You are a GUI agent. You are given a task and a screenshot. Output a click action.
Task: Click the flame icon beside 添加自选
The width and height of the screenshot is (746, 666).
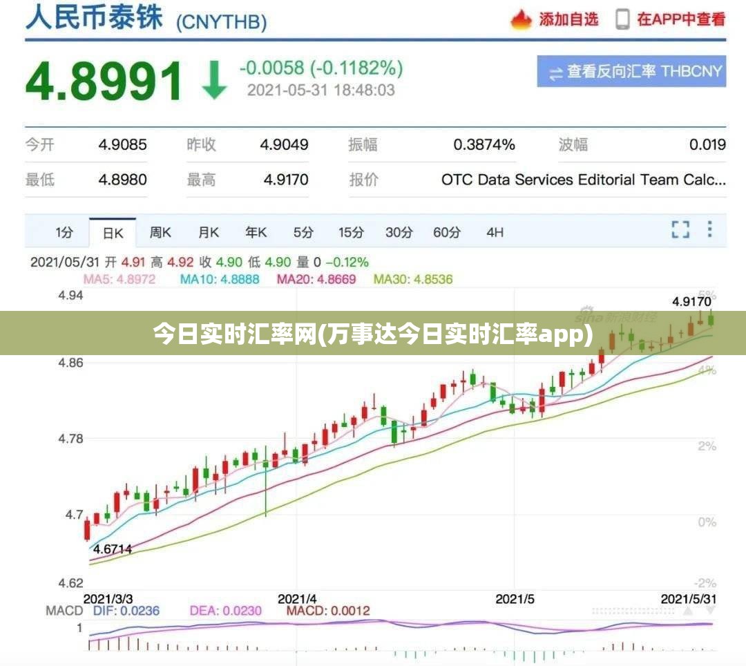click(521, 19)
